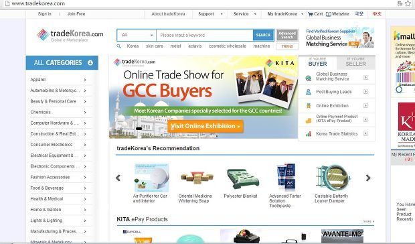The height and width of the screenshot is (244, 415).
Task: Click the Global Business Matching Service globe icon
Action: tap(309, 78)
